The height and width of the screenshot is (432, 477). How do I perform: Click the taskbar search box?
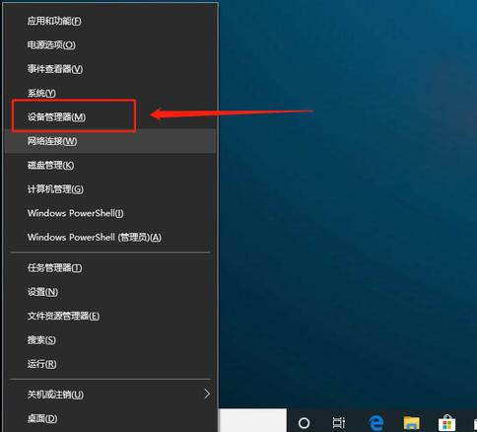(x=252, y=420)
